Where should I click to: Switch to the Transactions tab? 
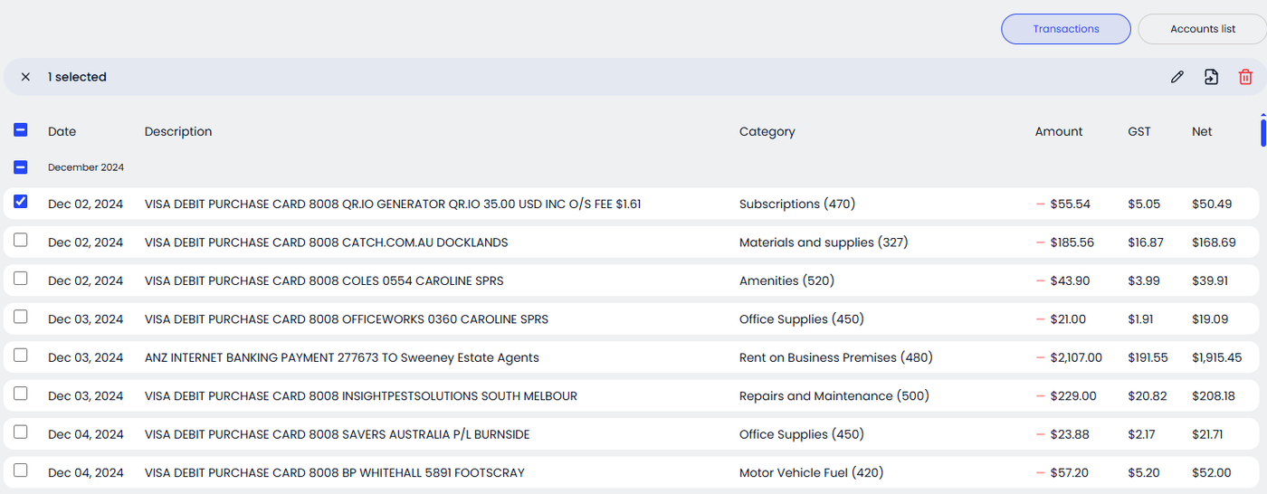click(1065, 29)
